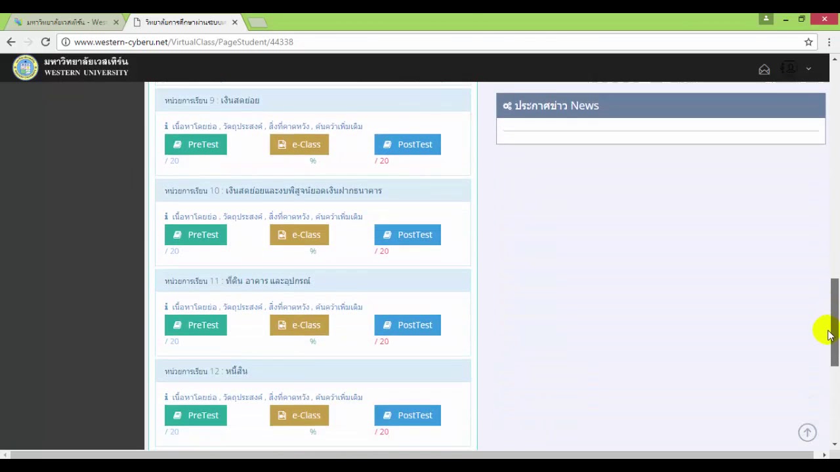The width and height of the screenshot is (840, 472).
Task: Start PostTest for unit 11
Action: coord(408,325)
